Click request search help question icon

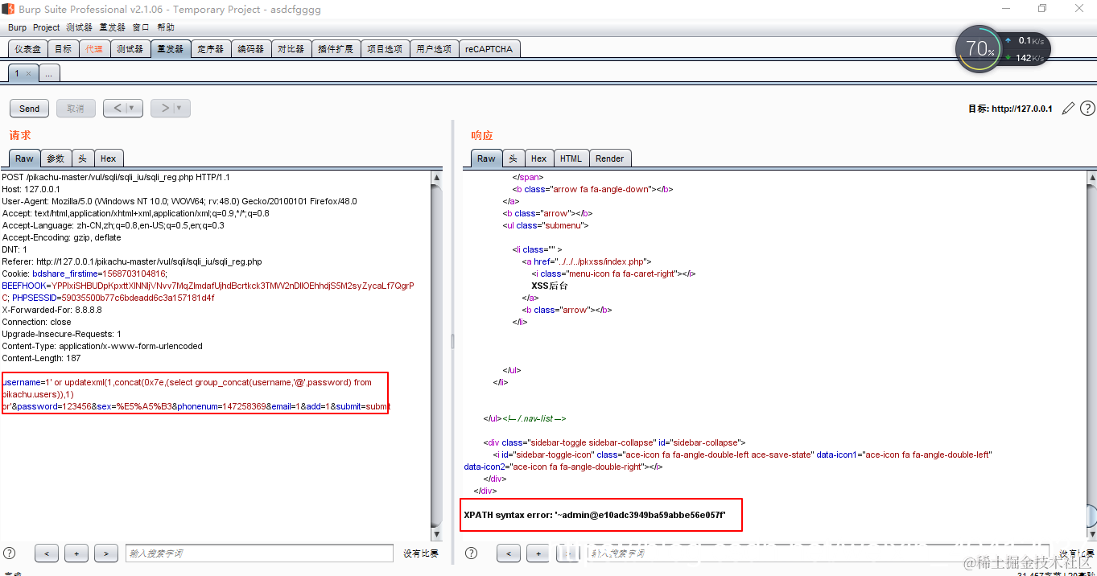[x=10, y=553]
